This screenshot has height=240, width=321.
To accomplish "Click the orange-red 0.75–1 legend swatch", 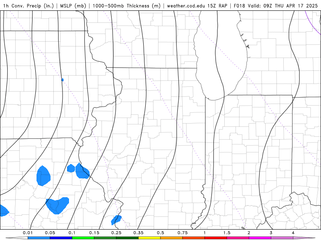I will [194, 238].
